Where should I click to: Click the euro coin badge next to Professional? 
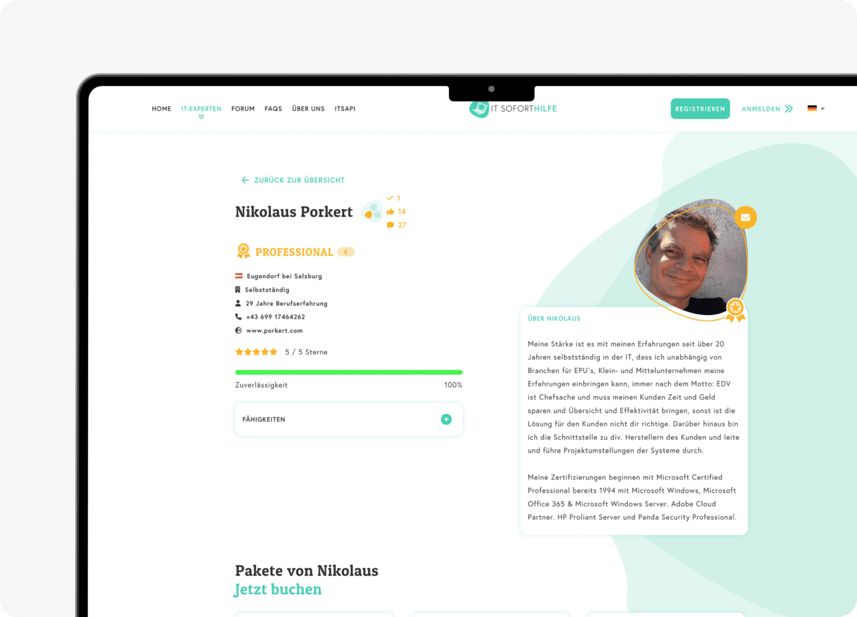pos(346,252)
